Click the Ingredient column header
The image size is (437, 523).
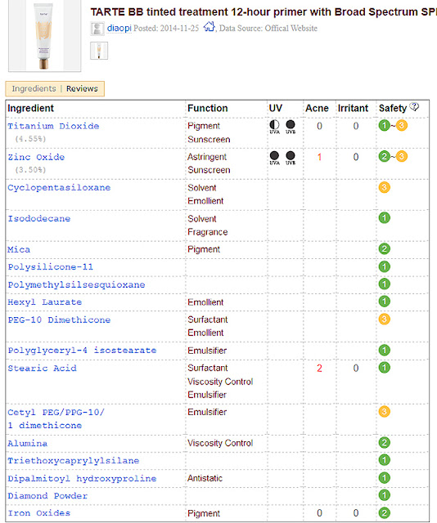pyautogui.click(x=30, y=108)
